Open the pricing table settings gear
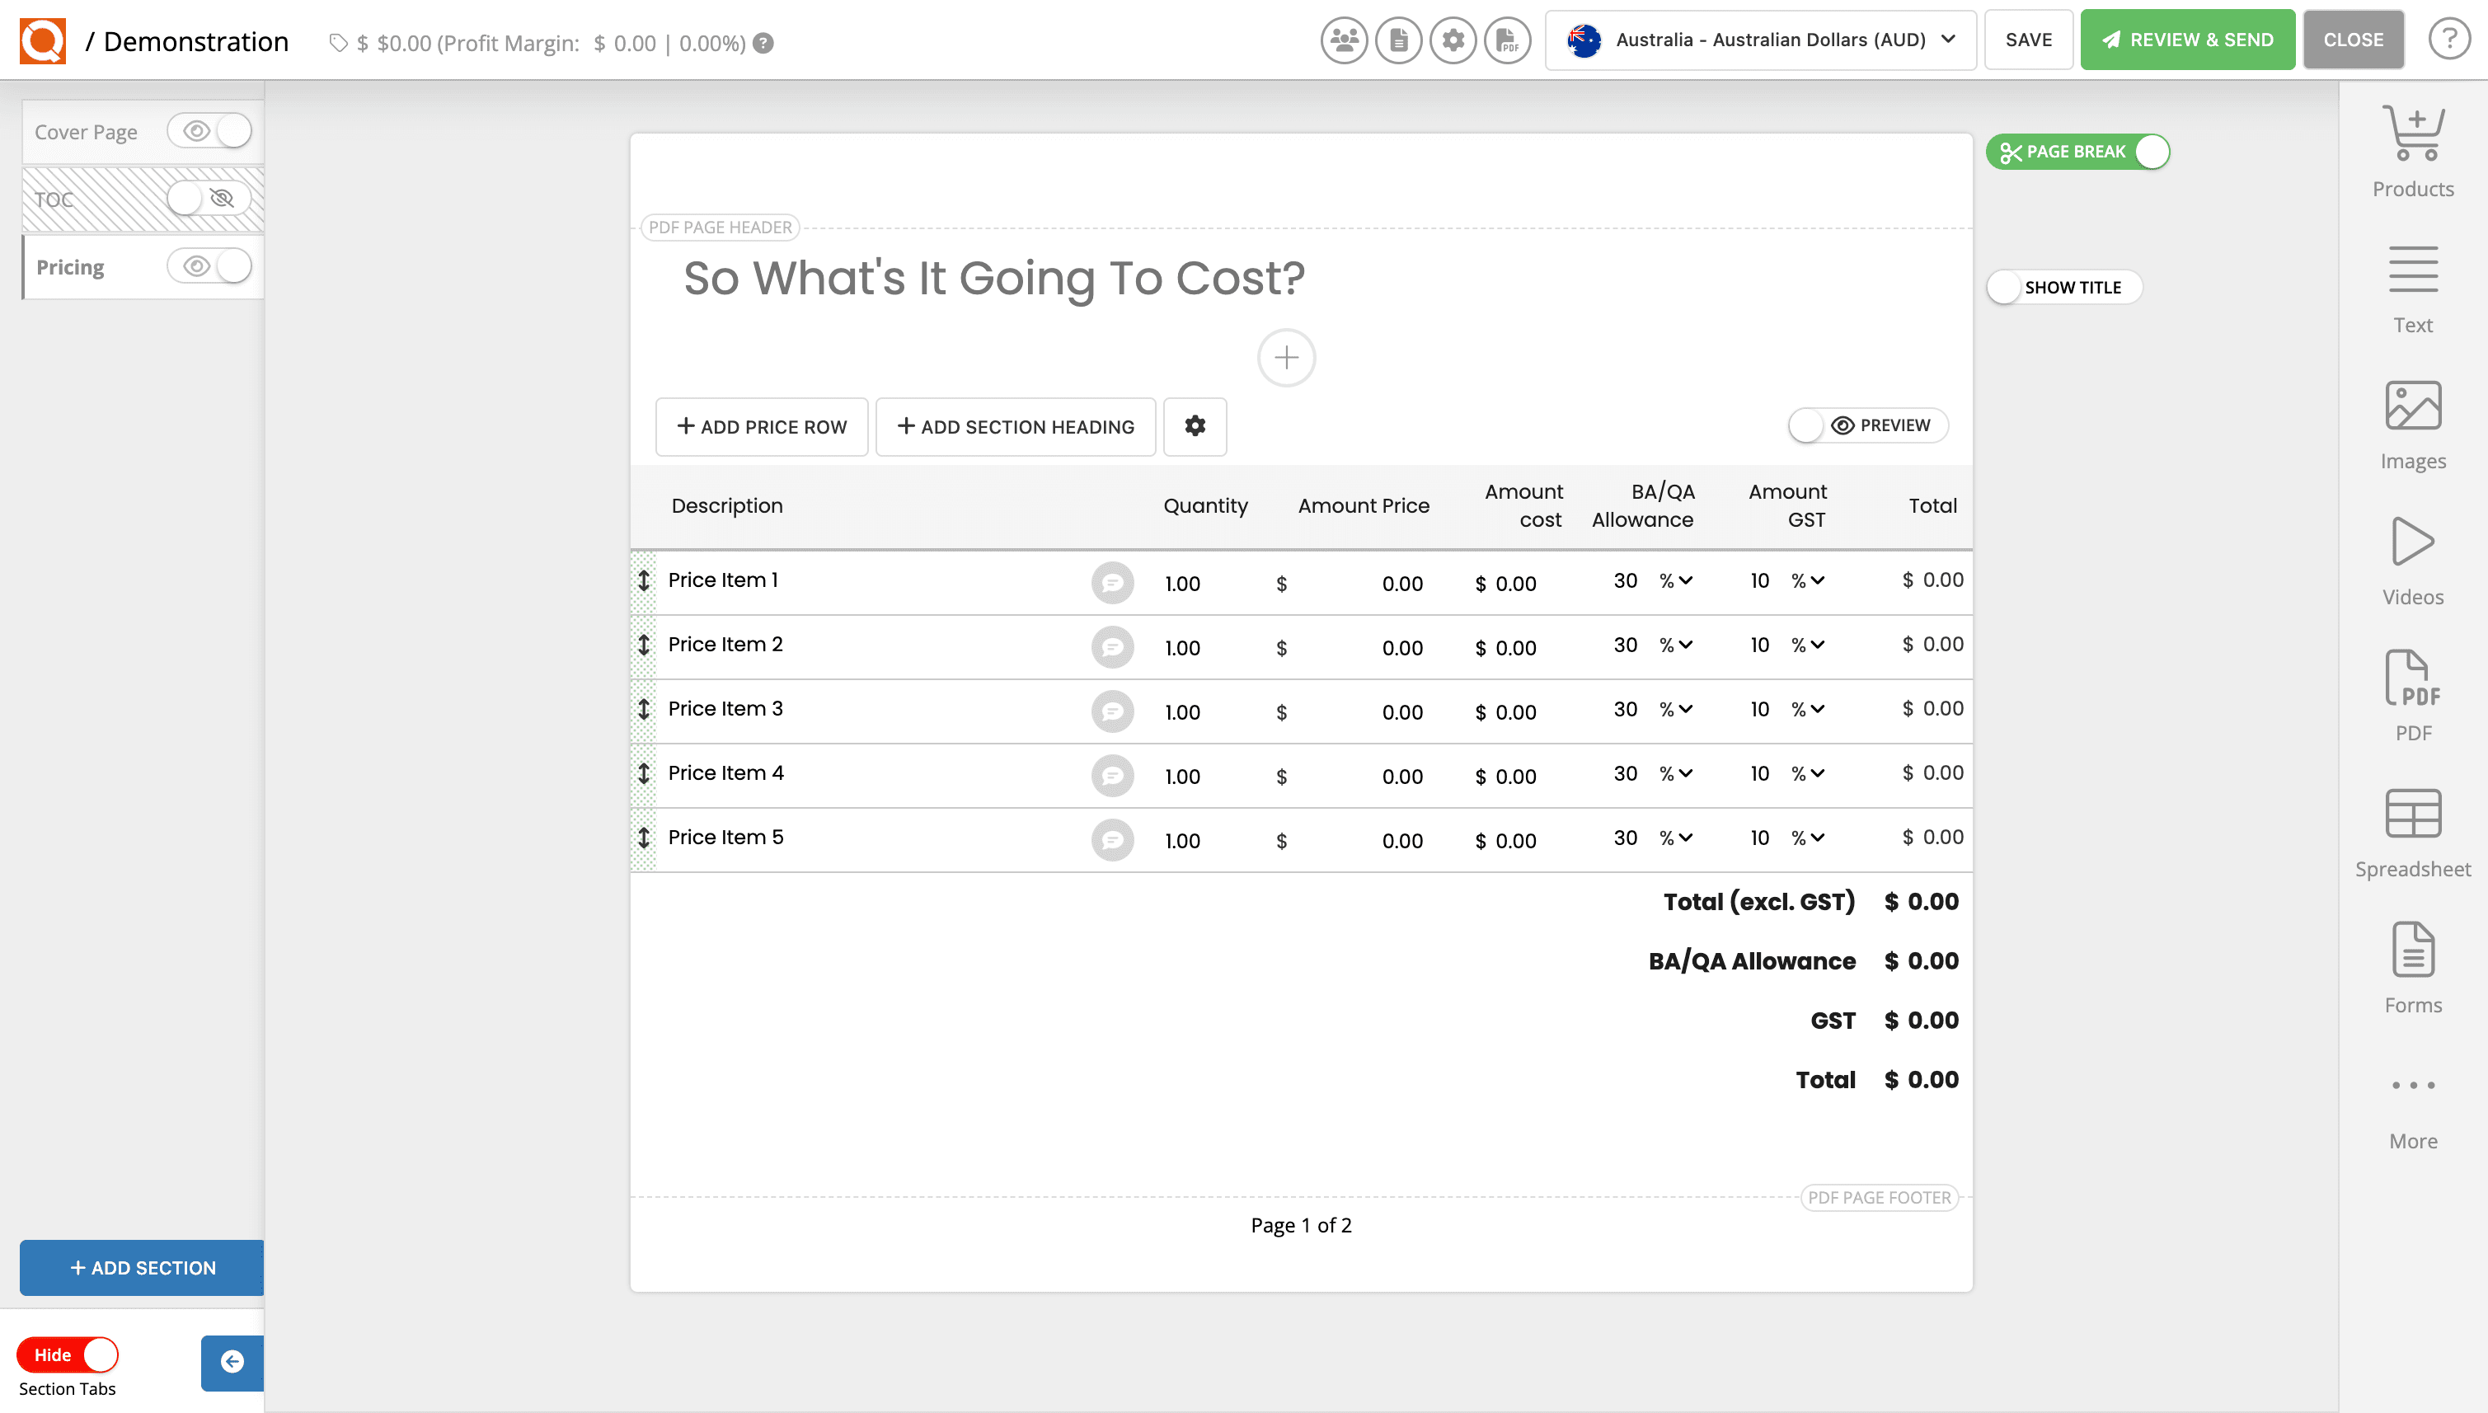Viewport: 2488px width, 1413px height. 1195,427
